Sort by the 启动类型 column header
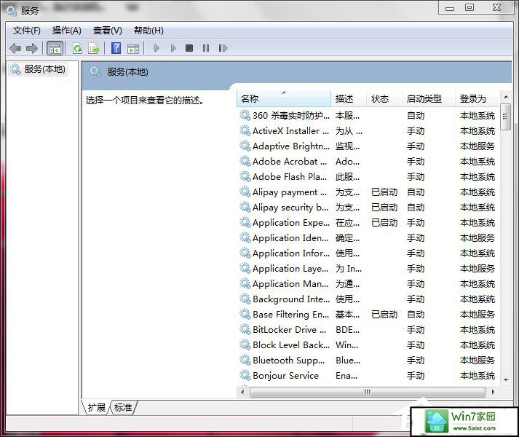 pyautogui.click(x=428, y=99)
